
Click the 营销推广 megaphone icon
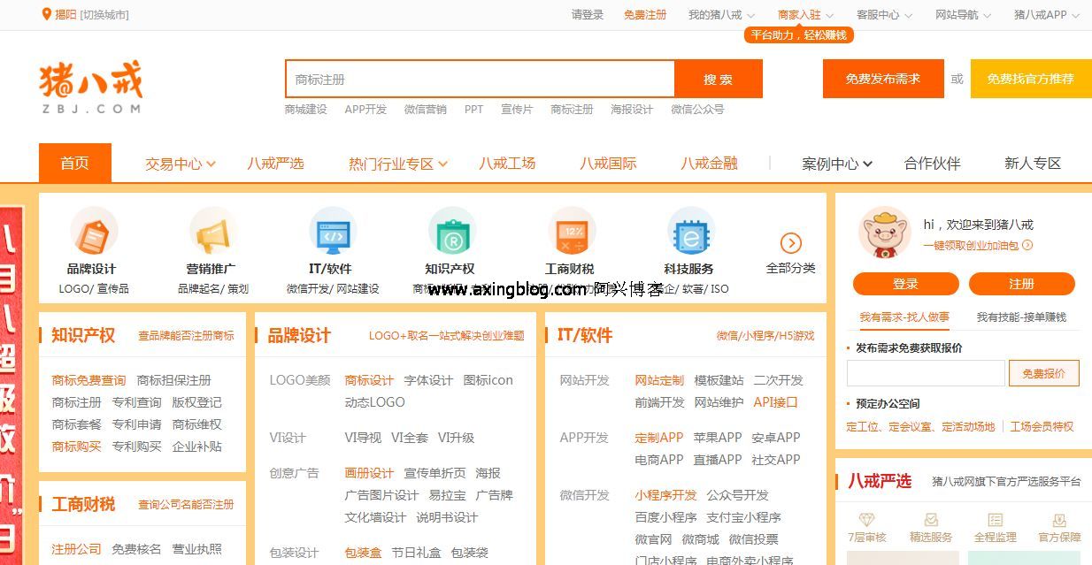point(213,232)
